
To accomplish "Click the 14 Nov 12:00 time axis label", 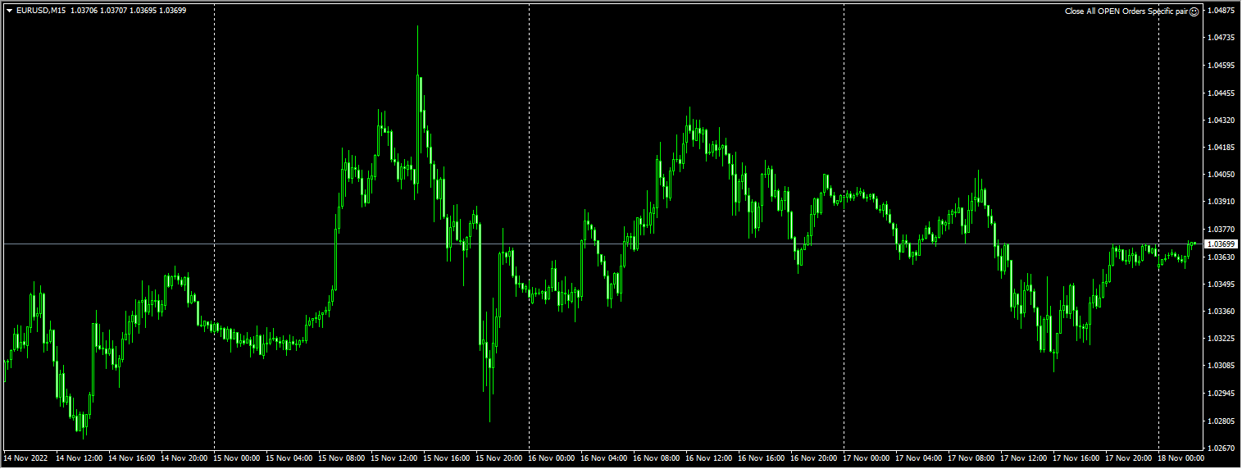I will pos(80,458).
